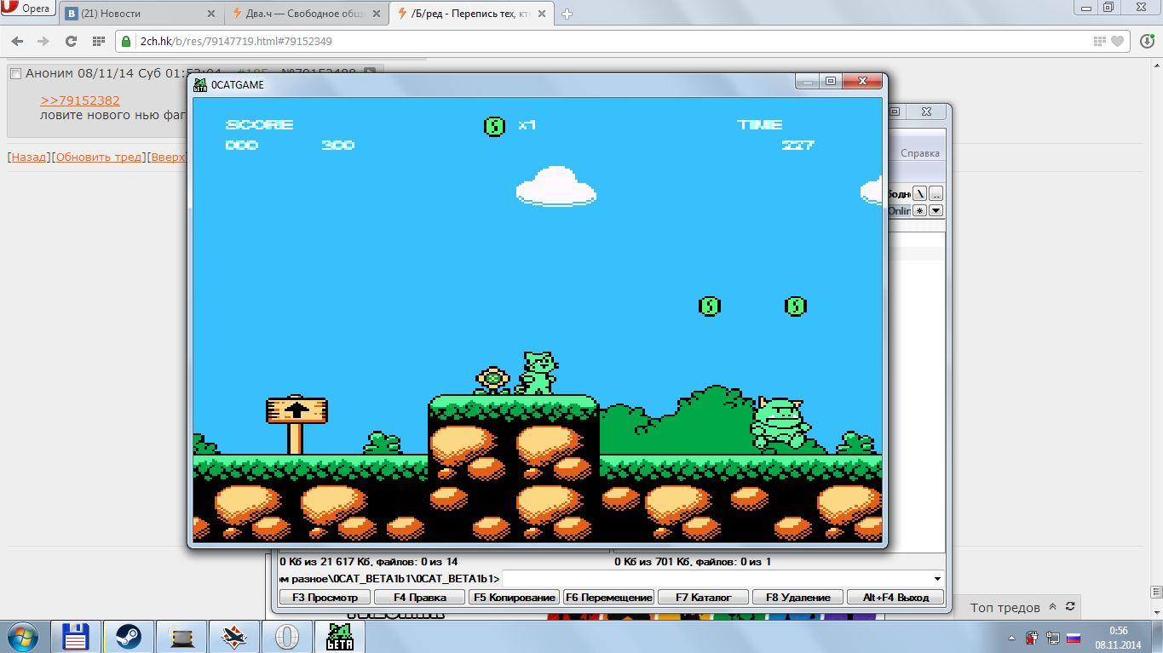
Task: Click the 'F7 Каталог' button
Action: 703,597
